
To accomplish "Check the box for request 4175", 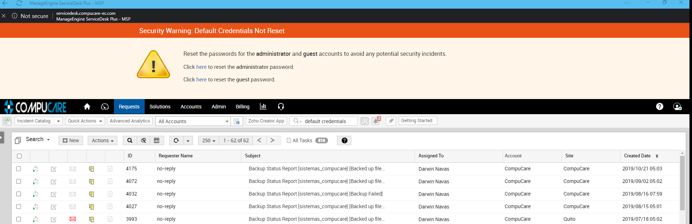I will tap(19, 169).
